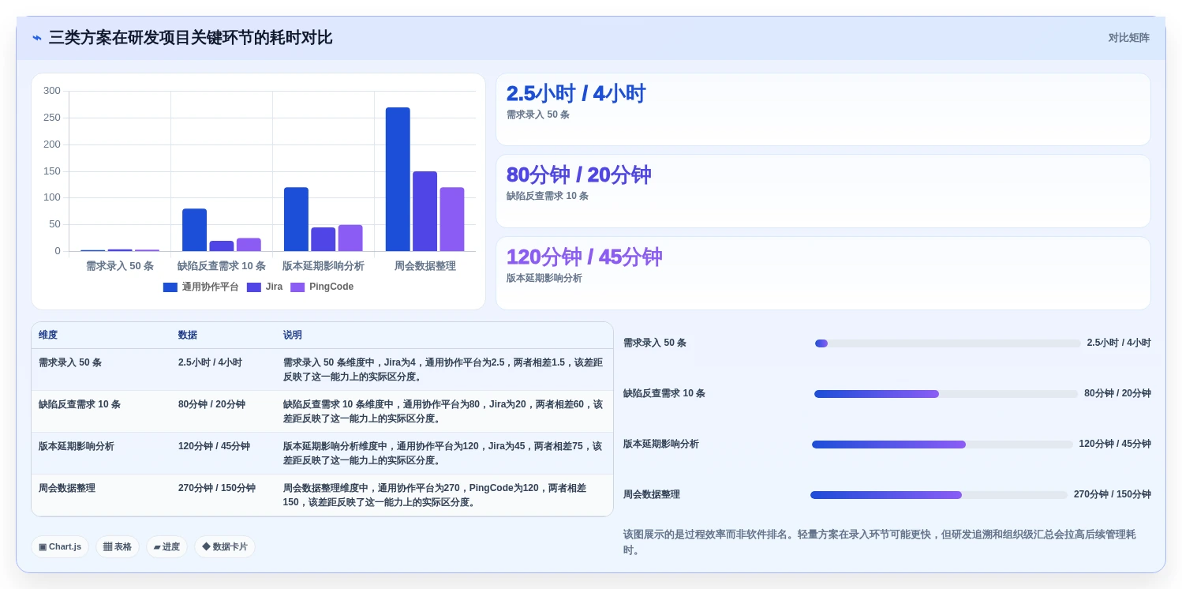Click the 需求录入 50 条 x-axis label
This screenshot has height=589, width=1182.
(x=120, y=266)
